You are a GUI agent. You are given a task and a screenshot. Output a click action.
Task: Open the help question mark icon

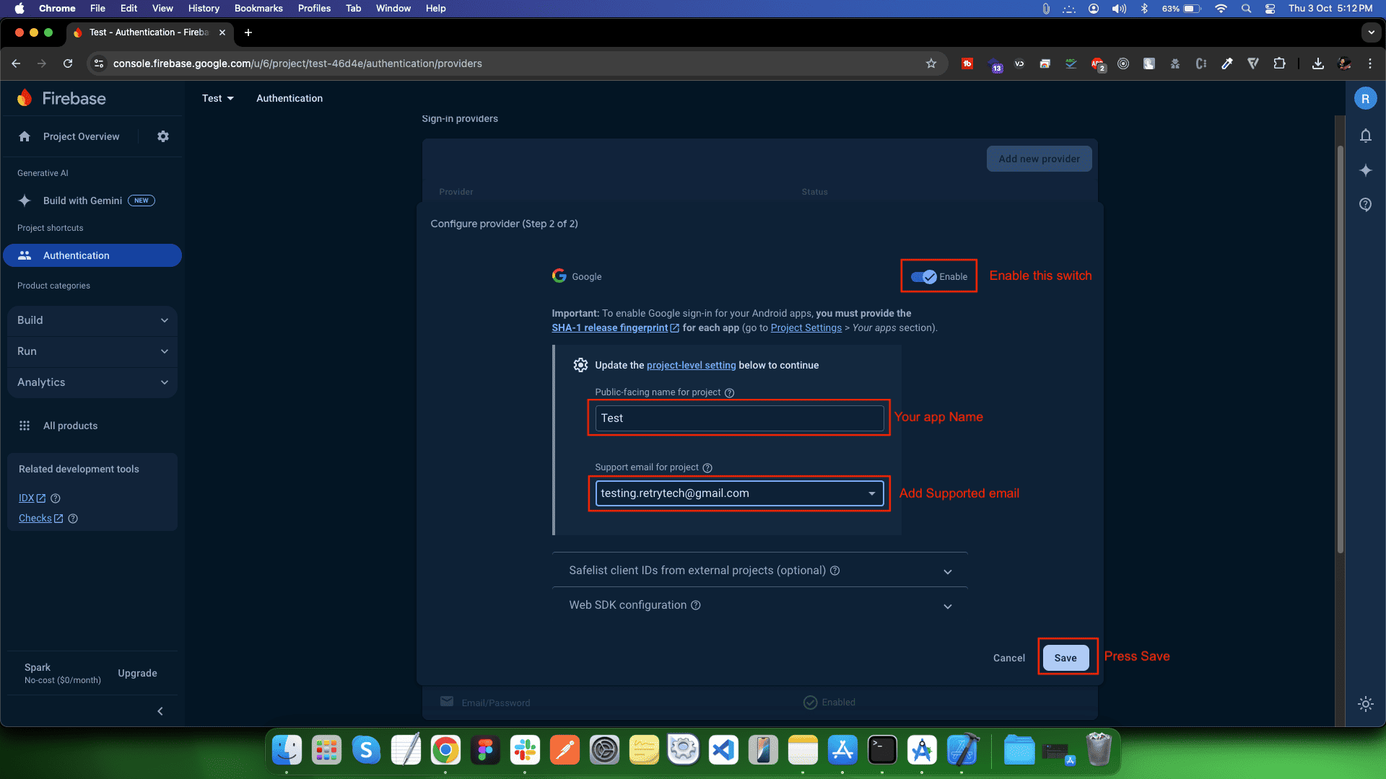(x=1365, y=205)
